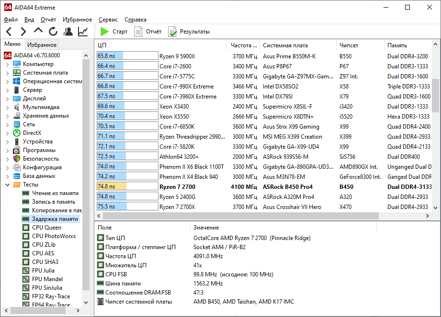Screen dimensions: 441x317
Task: Open the Вид menu
Action: 29,20
